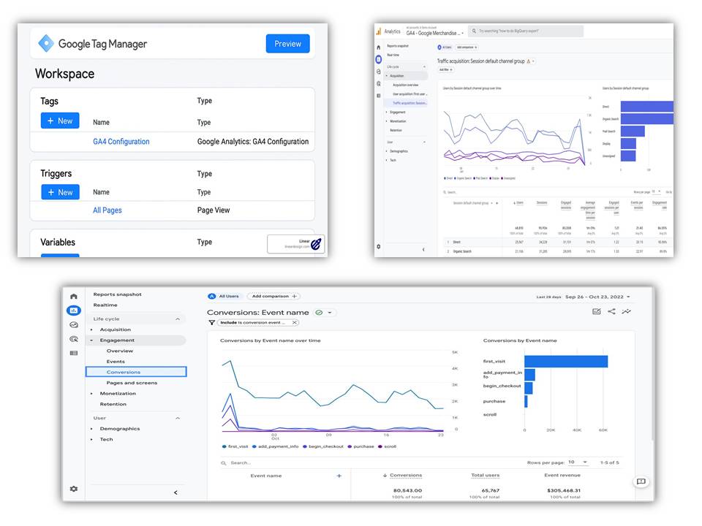Collapse navigation panel in Traffic acquisition window
Viewport: 702px width, 526px height.
[423, 250]
